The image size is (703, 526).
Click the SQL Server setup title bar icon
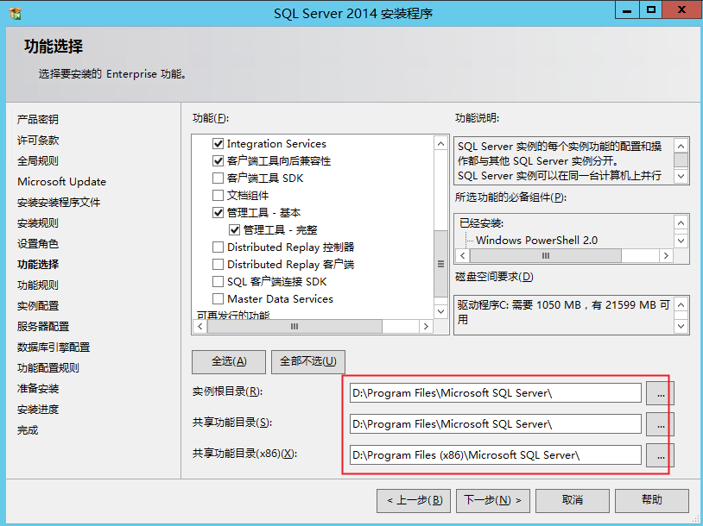tap(15, 14)
